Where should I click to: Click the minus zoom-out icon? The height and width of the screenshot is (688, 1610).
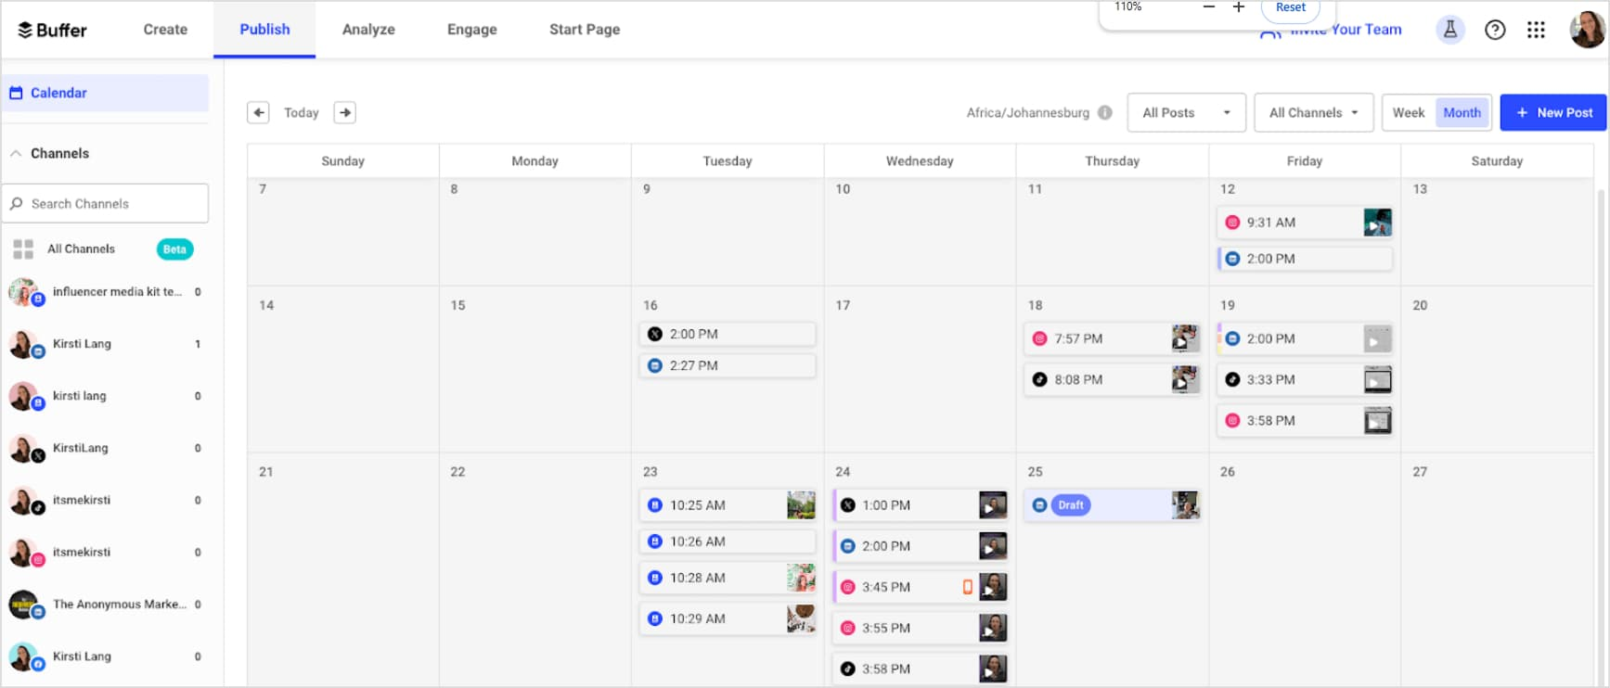coord(1208,6)
